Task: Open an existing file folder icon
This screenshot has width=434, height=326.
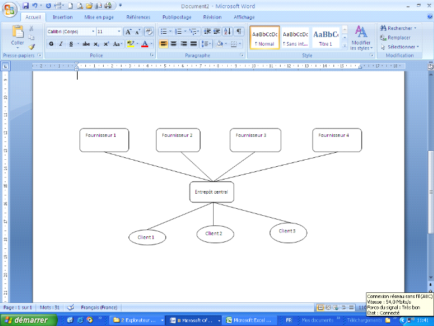Action: click(x=89, y=6)
